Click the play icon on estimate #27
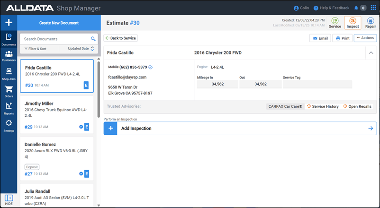 click(x=81, y=173)
